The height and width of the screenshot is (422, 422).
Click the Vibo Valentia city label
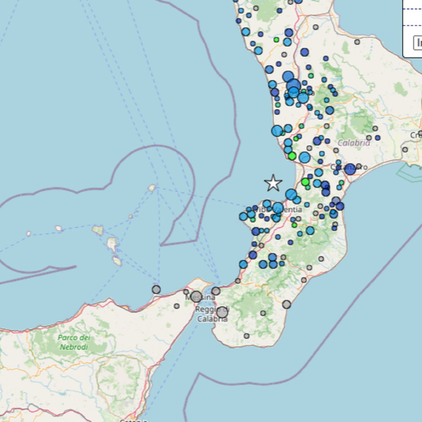click(x=279, y=209)
